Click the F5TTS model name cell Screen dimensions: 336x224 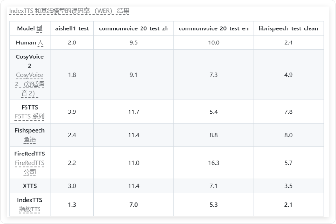[x=30, y=112]
